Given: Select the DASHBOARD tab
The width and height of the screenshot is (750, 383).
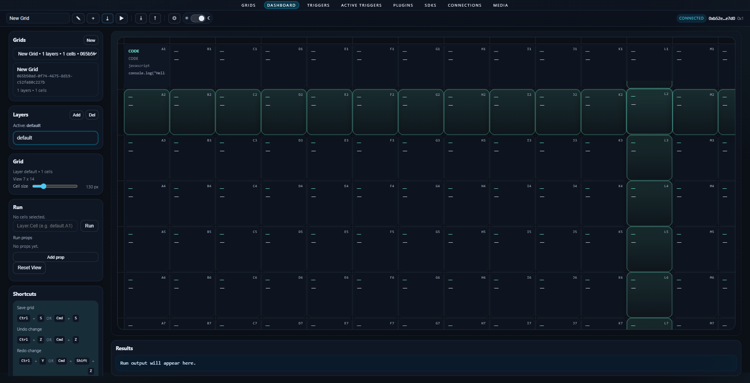Looking at the screenshot, I should coord(281,5).
